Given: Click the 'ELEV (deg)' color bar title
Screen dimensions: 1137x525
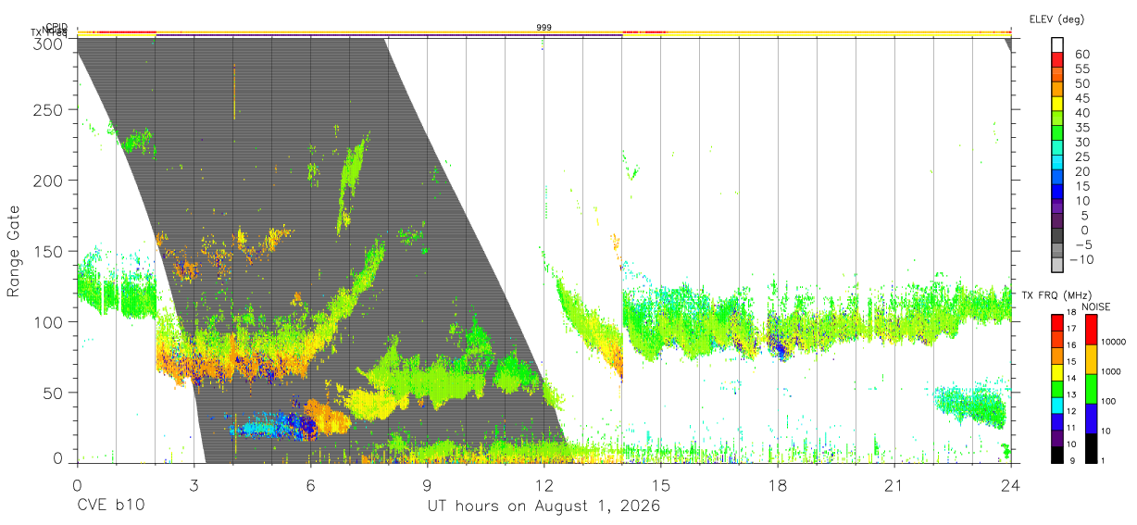Looking at the screenshot, I should click(x=1056, y=19).
